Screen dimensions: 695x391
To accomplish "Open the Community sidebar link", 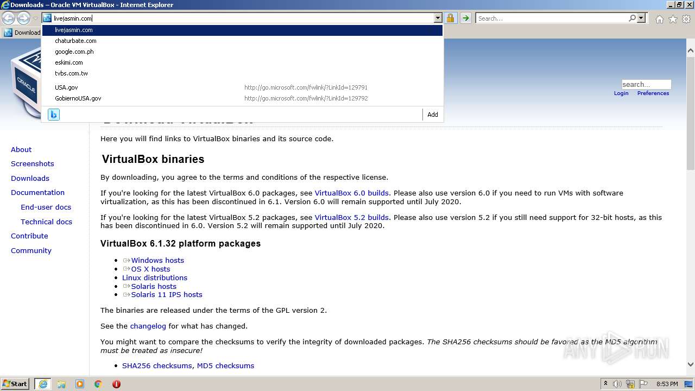I will point(31,250).
